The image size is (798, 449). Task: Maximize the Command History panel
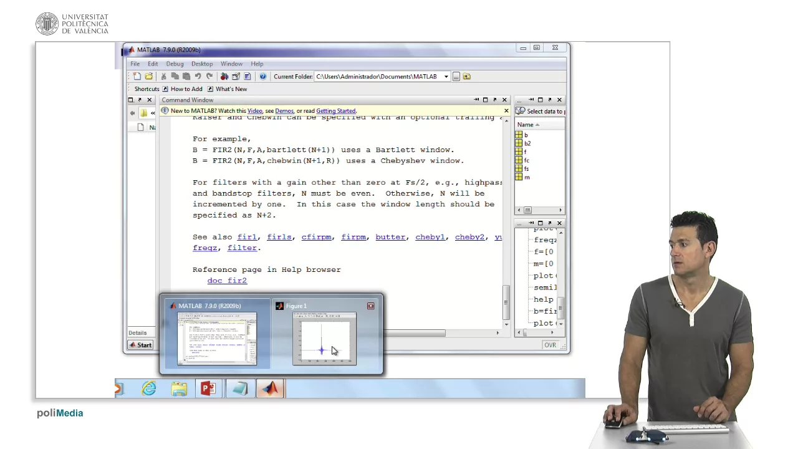click(x=541, y=223)
